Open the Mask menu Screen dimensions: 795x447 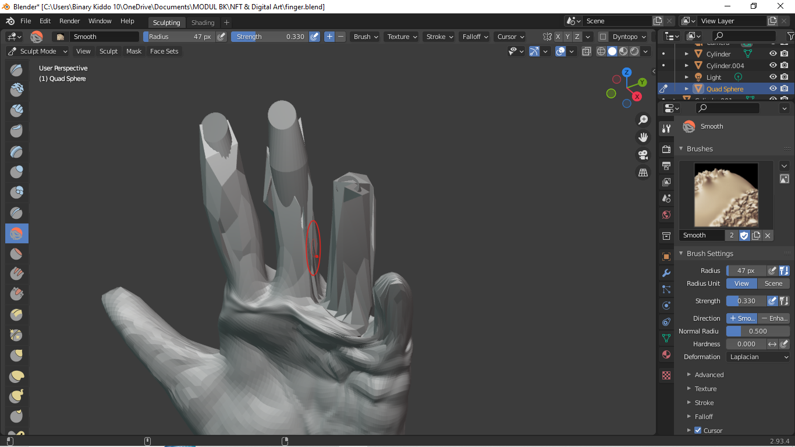[x=134, y=51]
